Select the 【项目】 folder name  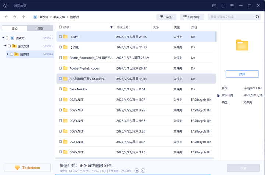[75, 47]
